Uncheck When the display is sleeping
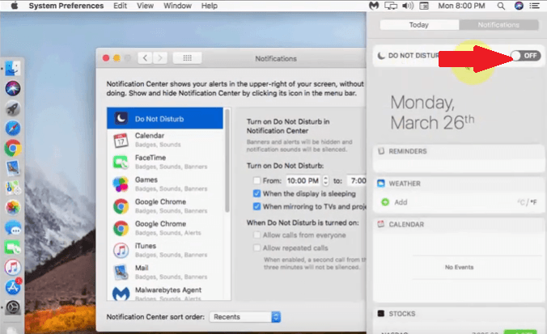This screenshot has width=547, height=334. (x=257, y=194)
